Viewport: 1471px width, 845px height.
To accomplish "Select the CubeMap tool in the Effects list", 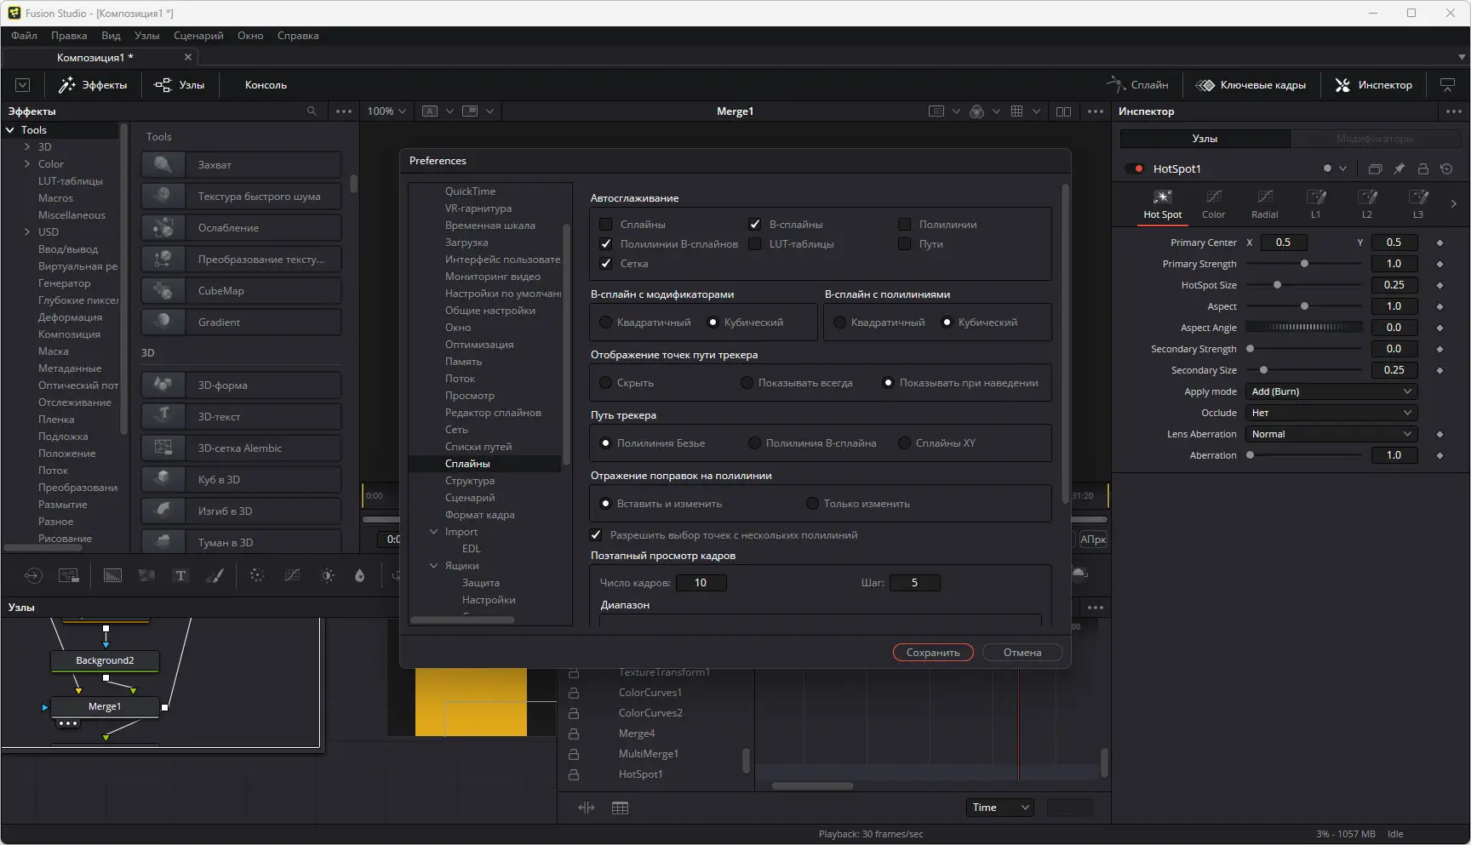I will pyautogui.click(x=241, y=290).
